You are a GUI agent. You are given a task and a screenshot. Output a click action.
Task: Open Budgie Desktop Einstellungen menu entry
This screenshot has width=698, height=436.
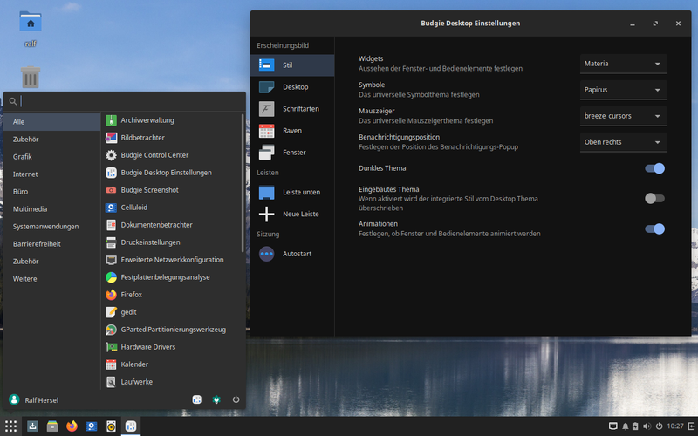click(x=172, y=173)
